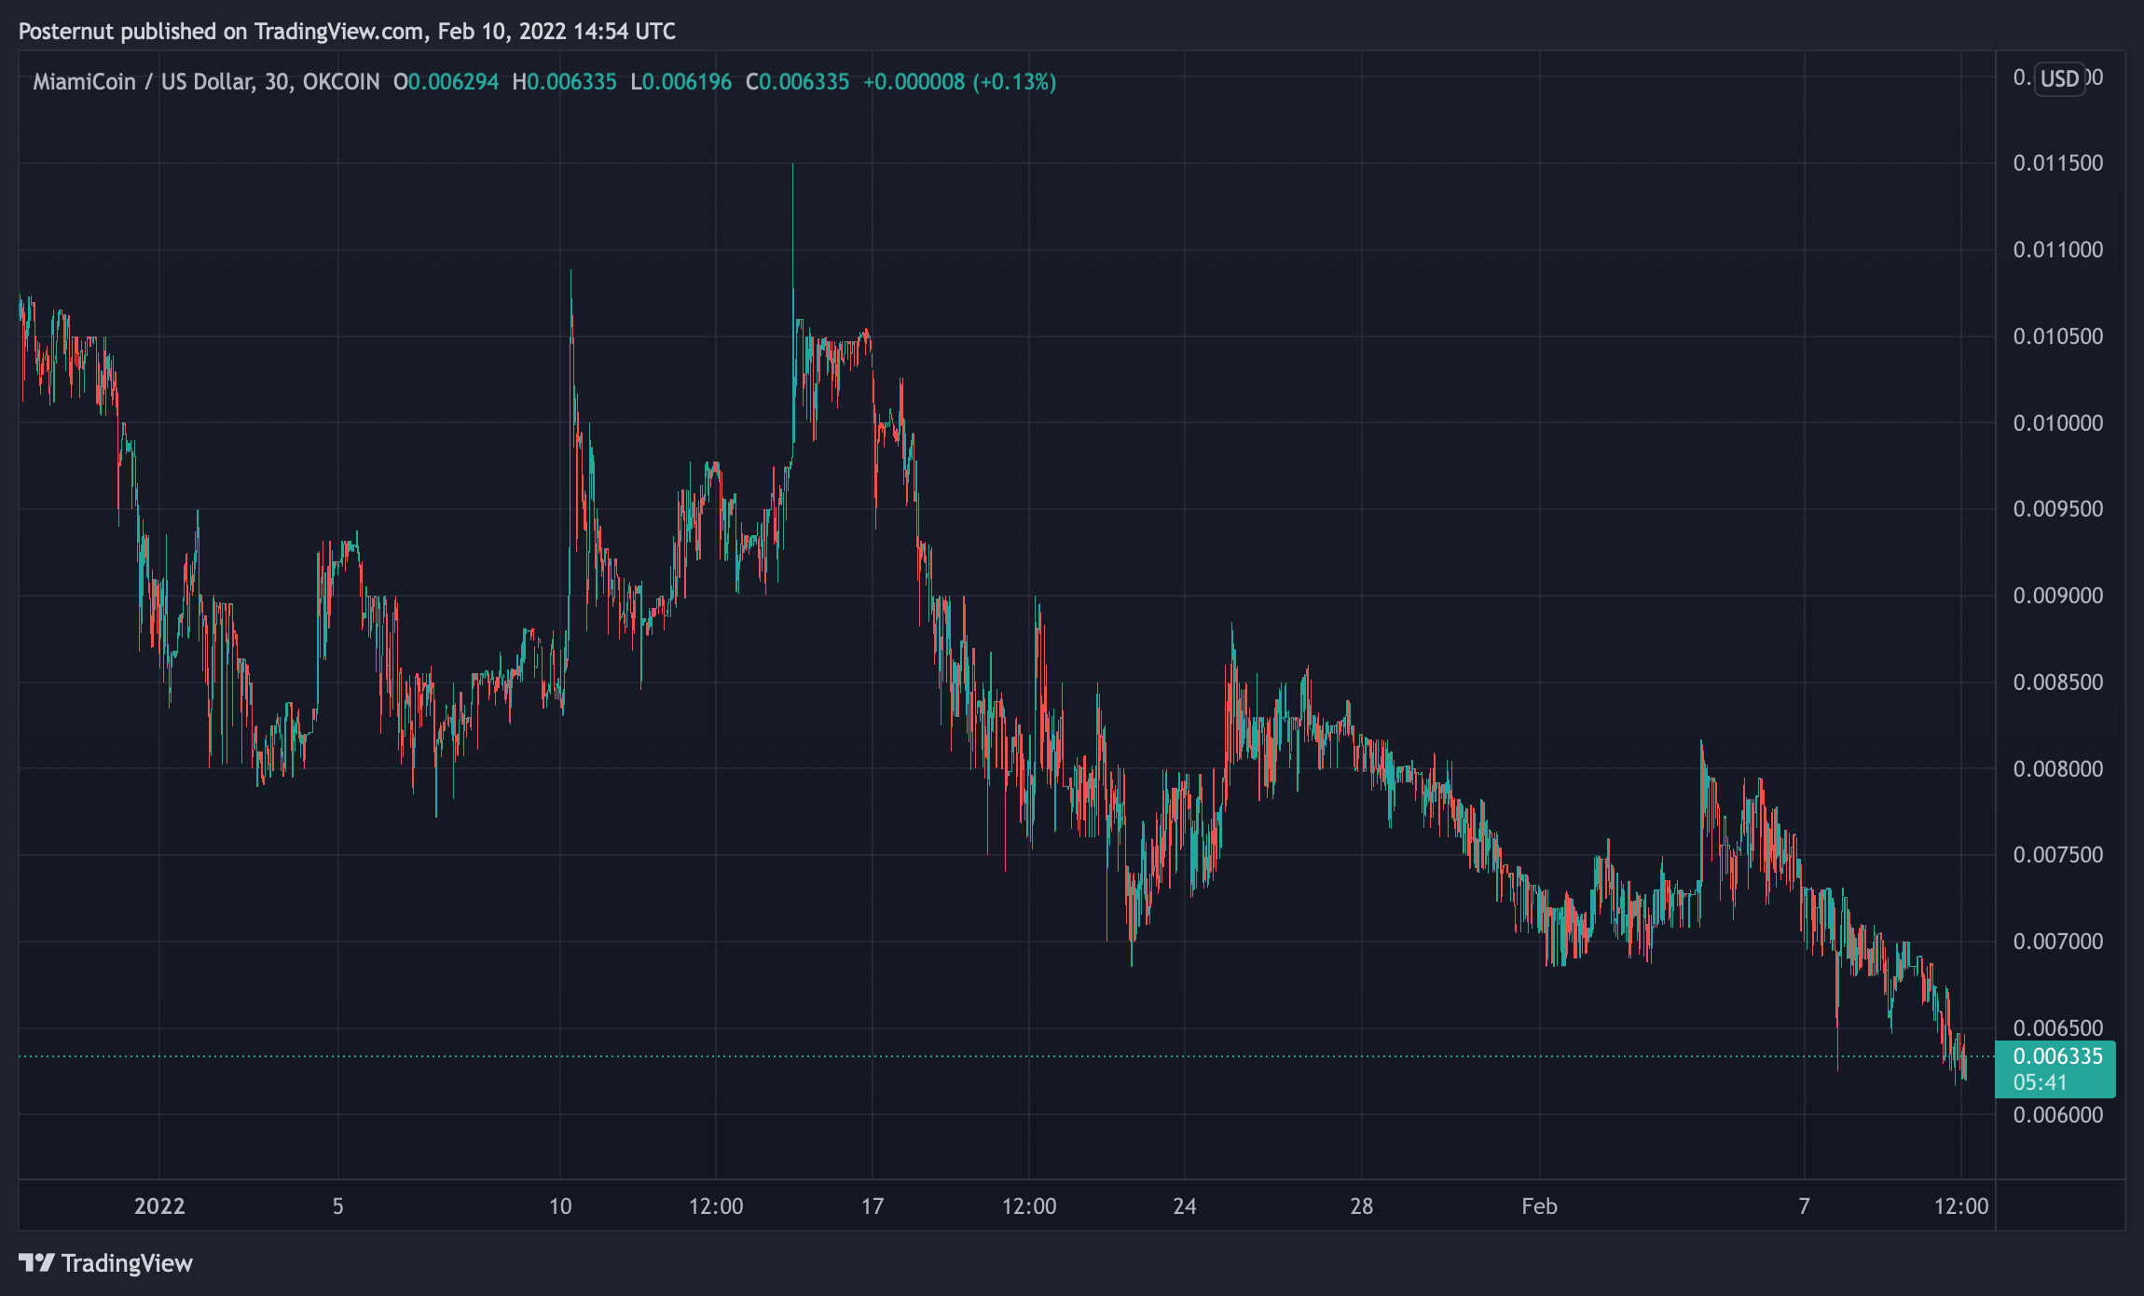Image resolution: width=2144 pixels, height=1296 pixels.
Task: Click the 0.006500 price axis label
Action: 2058,1028
